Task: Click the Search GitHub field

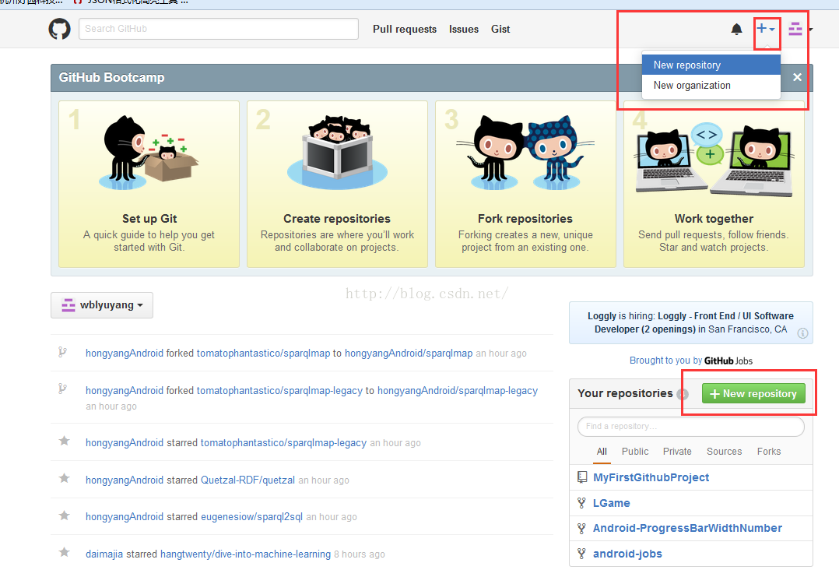Action: [x=218, y=29]
